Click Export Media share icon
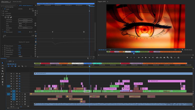 pyautogui.click(x=178, y=57)
